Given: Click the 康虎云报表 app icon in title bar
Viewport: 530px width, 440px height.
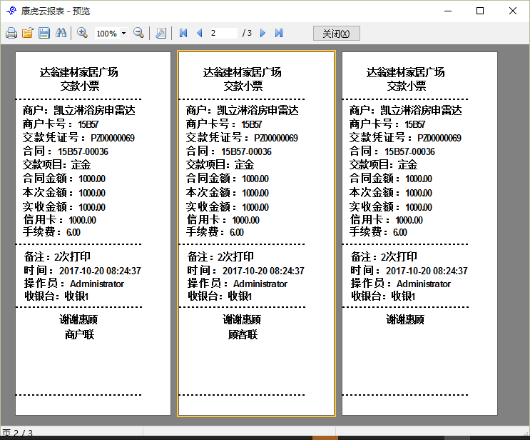Looking at the screenshot, I should 11,11.
